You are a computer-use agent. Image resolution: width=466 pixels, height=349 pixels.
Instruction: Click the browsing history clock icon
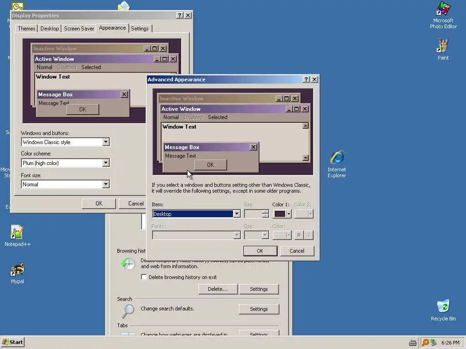[x=128, y=264]
